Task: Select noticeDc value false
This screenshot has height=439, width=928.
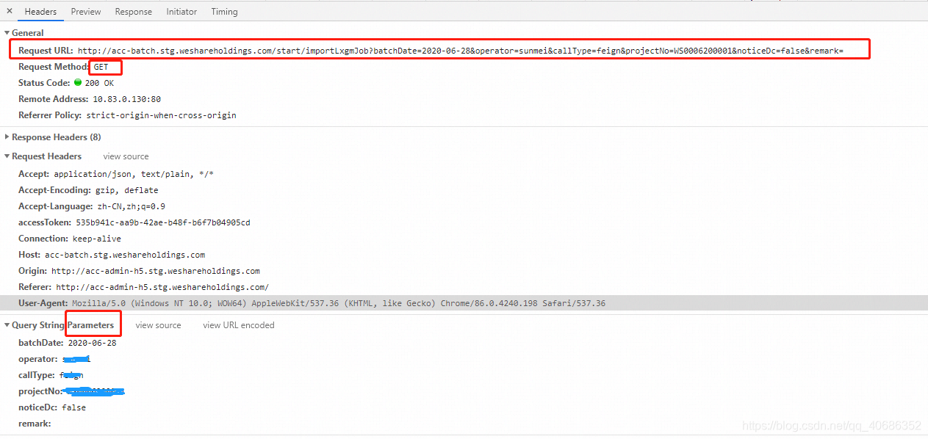Action: click(x=73, y=407)
